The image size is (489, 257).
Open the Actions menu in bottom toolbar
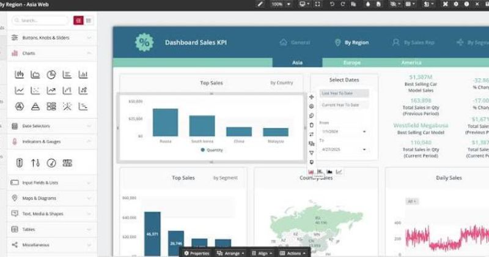pos(293,253)
